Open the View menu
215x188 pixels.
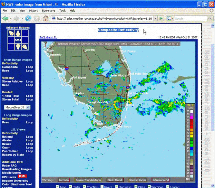click(x=22, y=11)
